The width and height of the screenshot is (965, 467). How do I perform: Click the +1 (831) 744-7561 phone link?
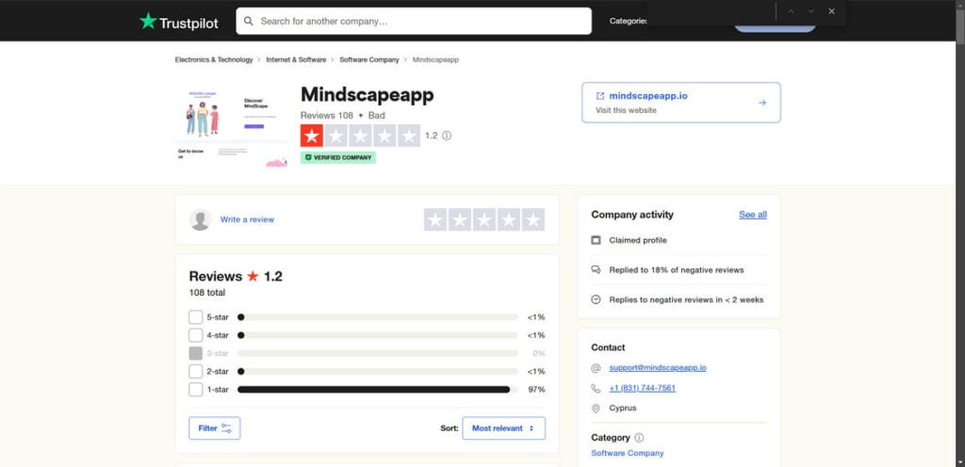point(643,388)
